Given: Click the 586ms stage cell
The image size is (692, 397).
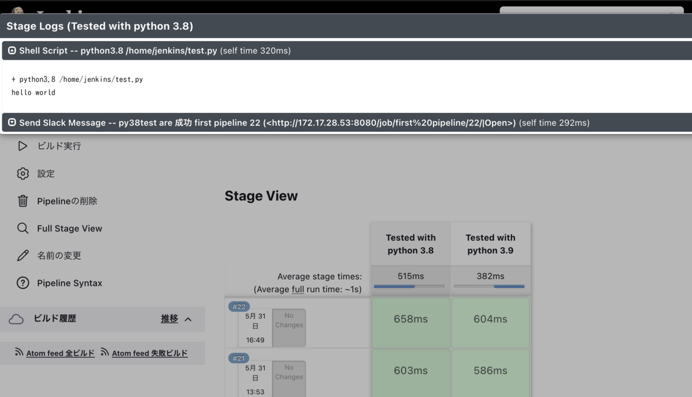Looking at the screenshot, I should click(490, 373).
